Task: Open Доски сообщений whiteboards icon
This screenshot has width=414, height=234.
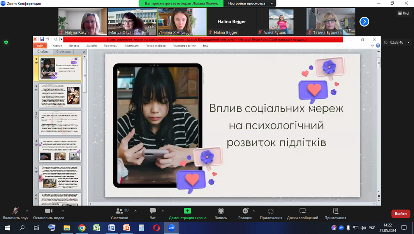Action: [x=303, y=211]
